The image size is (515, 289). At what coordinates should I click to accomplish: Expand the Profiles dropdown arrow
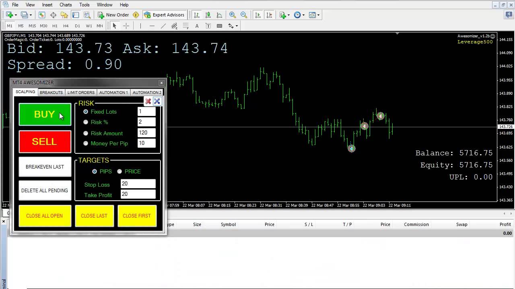coord(31,15)
